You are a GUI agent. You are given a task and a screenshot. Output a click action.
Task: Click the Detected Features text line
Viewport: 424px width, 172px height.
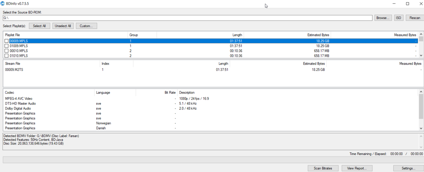click(33, 140)
